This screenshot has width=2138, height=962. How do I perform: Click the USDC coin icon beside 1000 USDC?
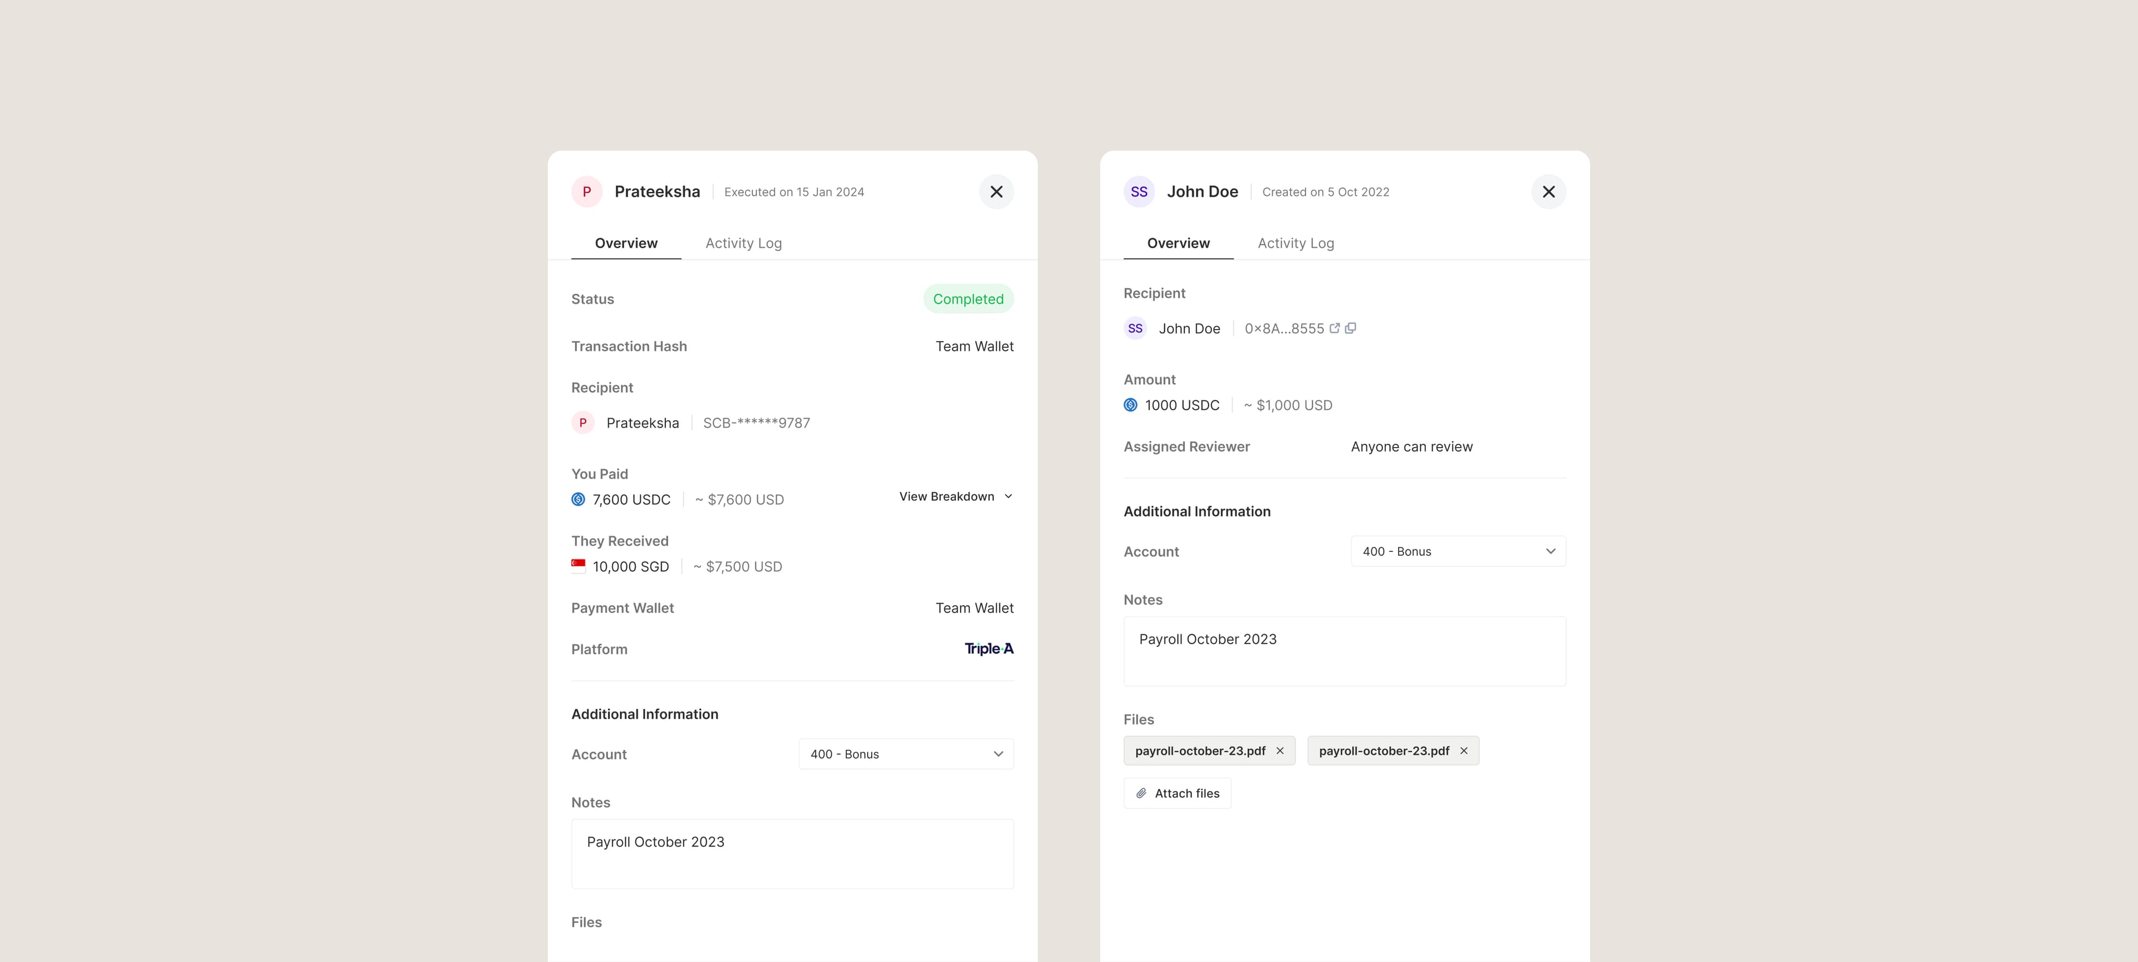pyautogui.click(x=1130, y=405)
